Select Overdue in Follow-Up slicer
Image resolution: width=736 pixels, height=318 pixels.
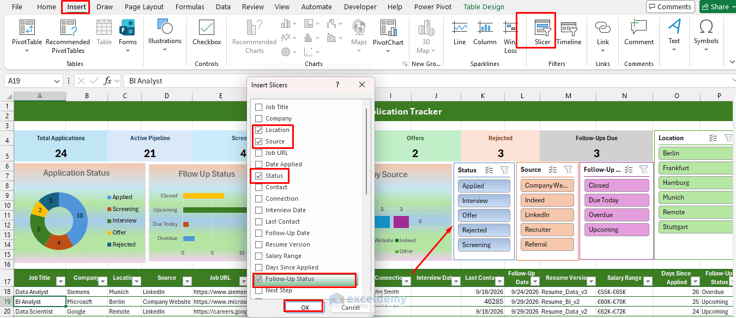[617, 215]
